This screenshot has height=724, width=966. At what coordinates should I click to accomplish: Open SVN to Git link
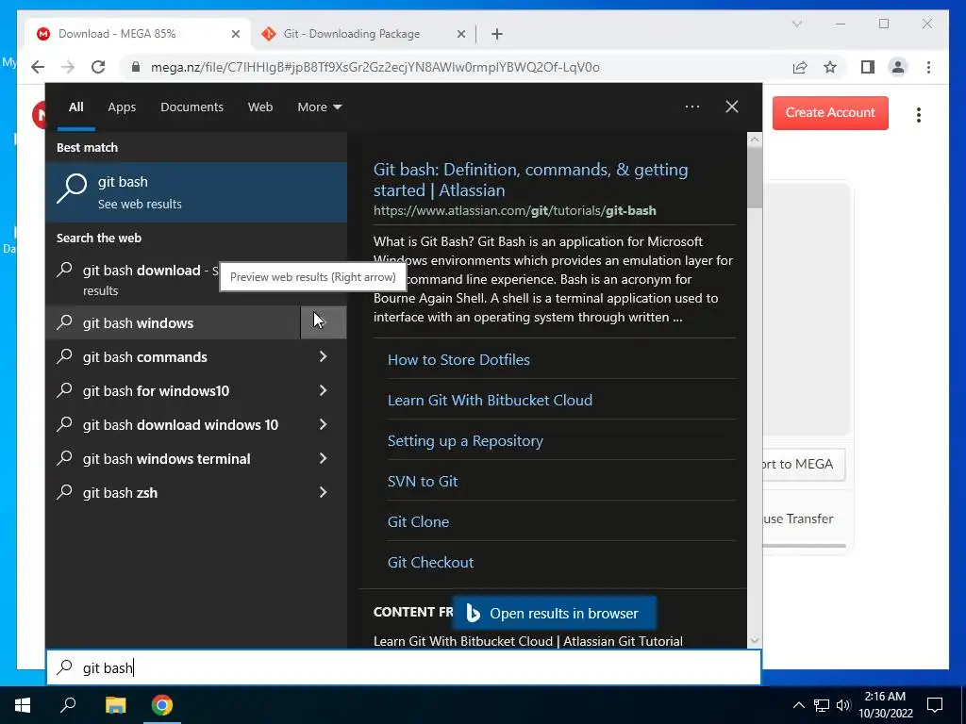tap(423, 482)
